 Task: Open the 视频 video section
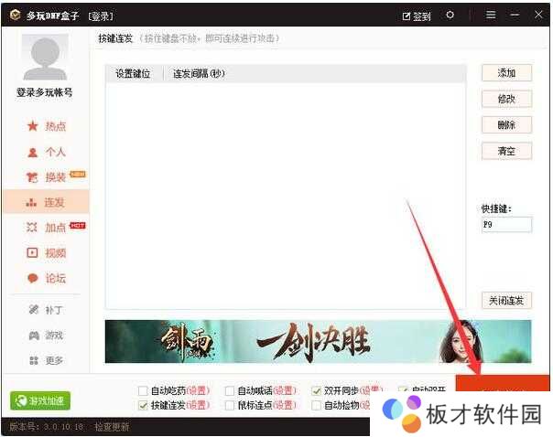(x=47, y=253)
